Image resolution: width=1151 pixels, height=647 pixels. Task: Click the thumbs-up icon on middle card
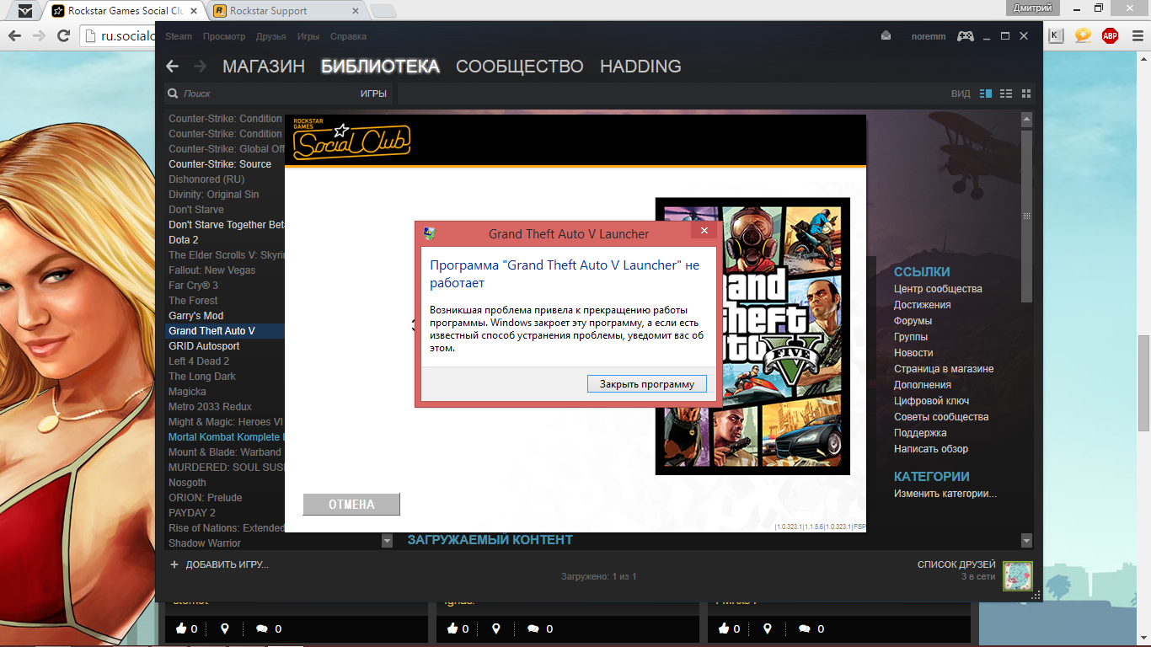pos(452,628)
